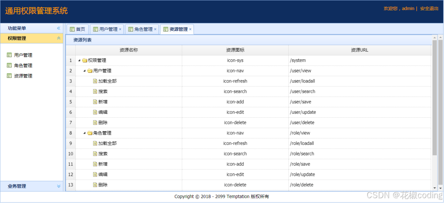Click file icon of 删除 in row 13
444x203 pixels.
[95, 185]
